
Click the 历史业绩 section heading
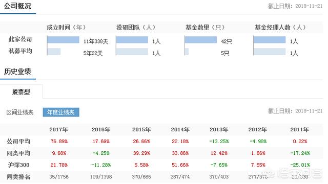(x=17, y=72)
